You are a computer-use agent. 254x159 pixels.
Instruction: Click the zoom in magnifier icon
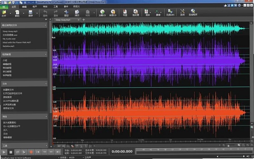[239, 145]
